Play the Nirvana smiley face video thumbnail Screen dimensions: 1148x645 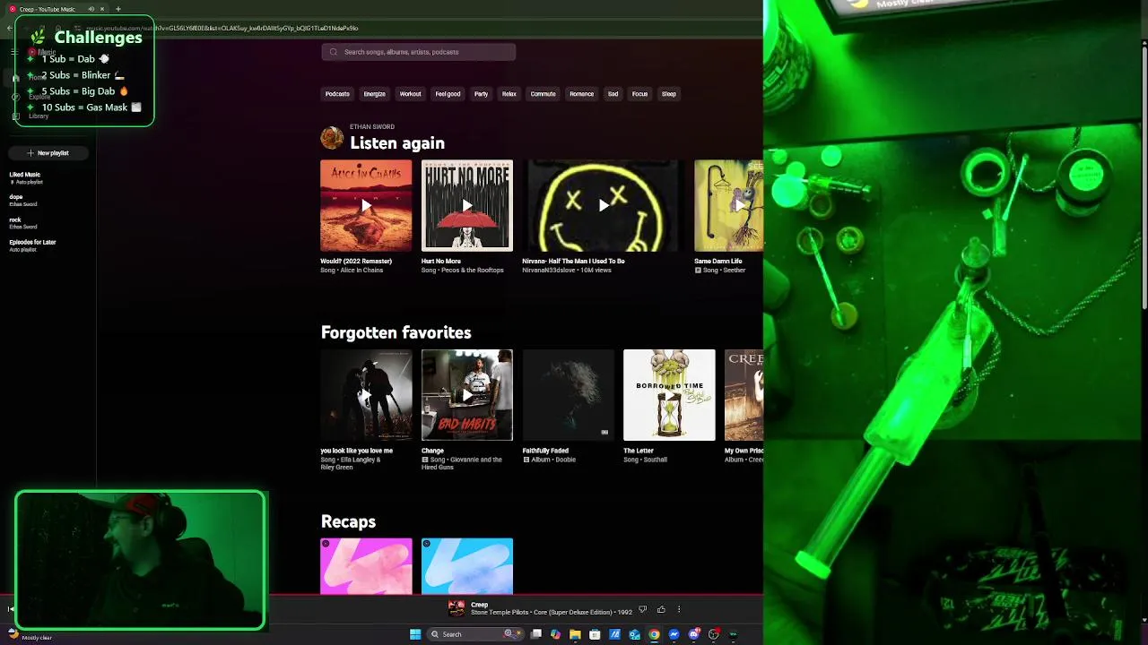604,206
